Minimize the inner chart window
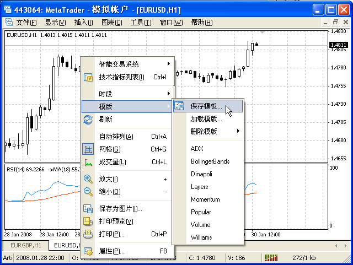This screenshot has height=265, width=353. (325, 23)
